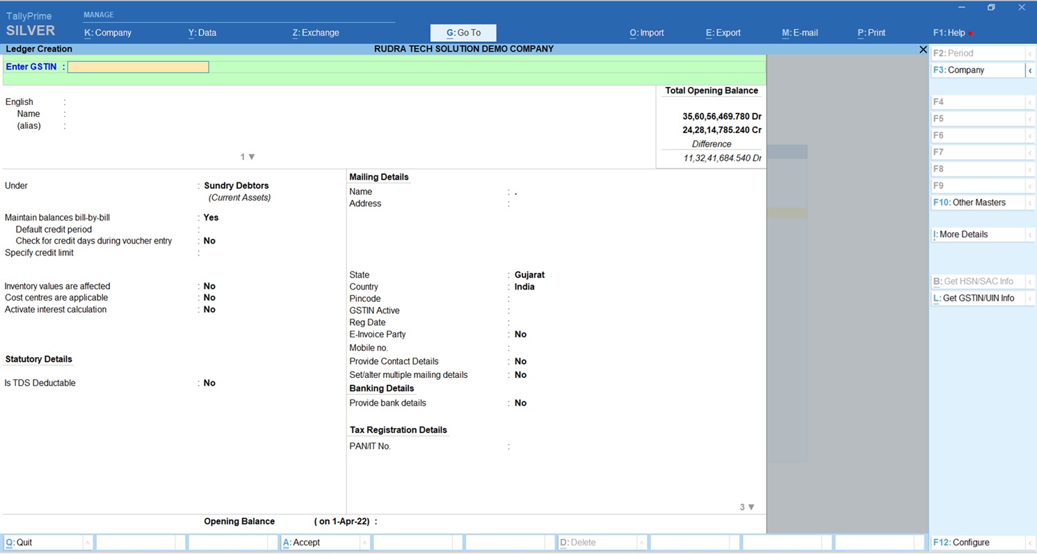Toggle Provide bank details No value

tap(520, 403)
